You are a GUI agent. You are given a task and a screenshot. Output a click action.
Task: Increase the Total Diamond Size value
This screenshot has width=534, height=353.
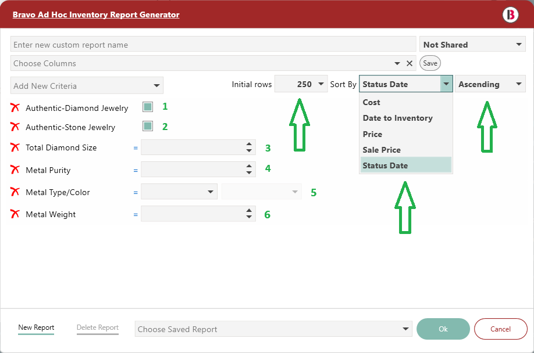click(249, 144)
